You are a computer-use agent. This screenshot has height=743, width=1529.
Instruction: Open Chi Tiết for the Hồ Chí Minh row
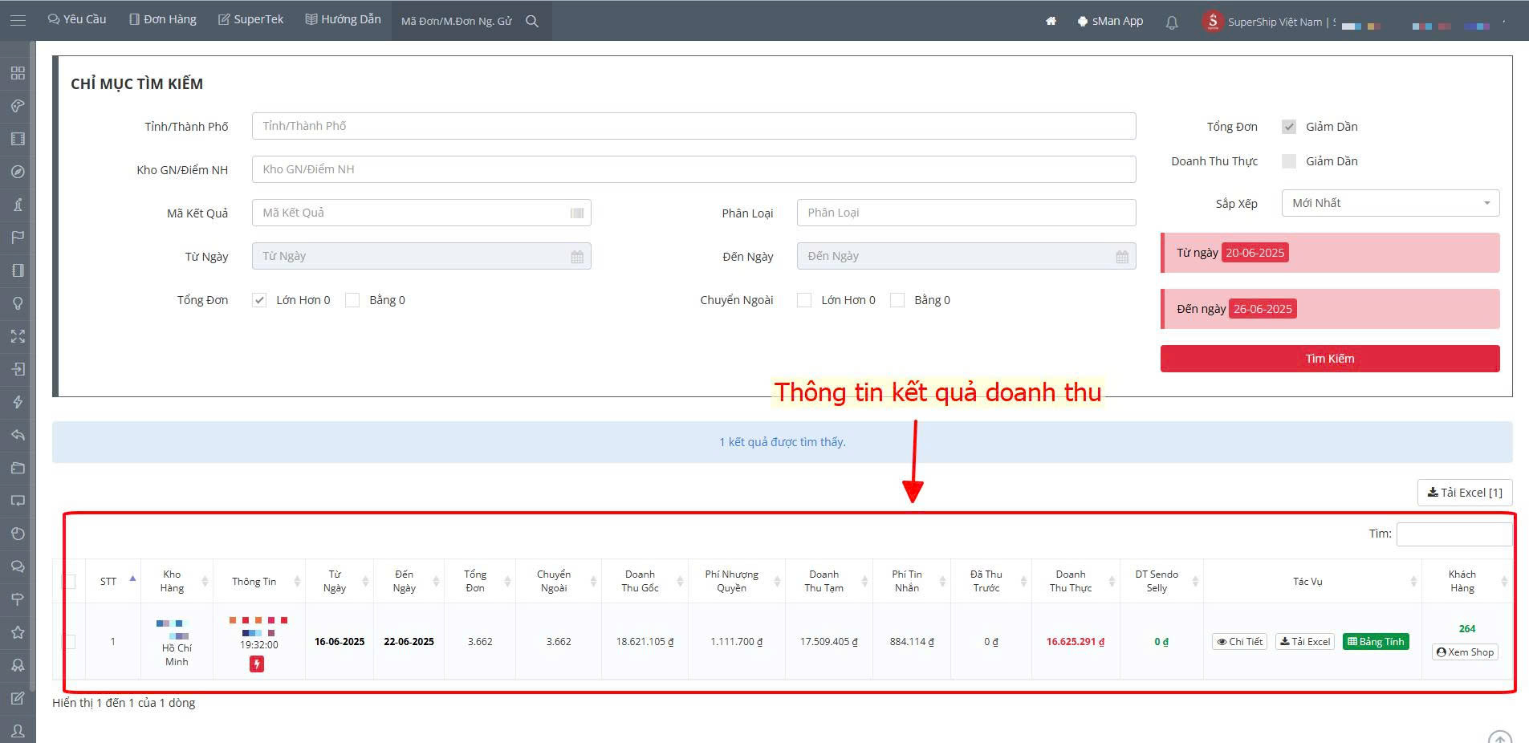click(x=1239, y=642)
